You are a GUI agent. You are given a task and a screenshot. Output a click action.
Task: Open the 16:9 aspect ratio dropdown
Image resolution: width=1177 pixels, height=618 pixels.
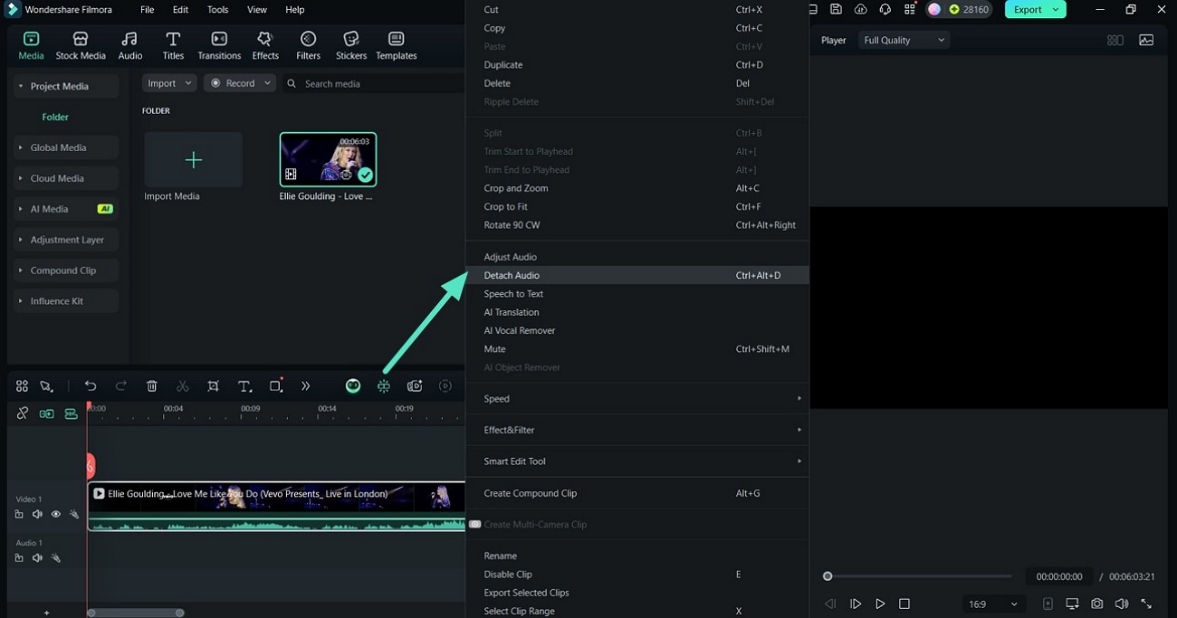click(x=993, y=604)
